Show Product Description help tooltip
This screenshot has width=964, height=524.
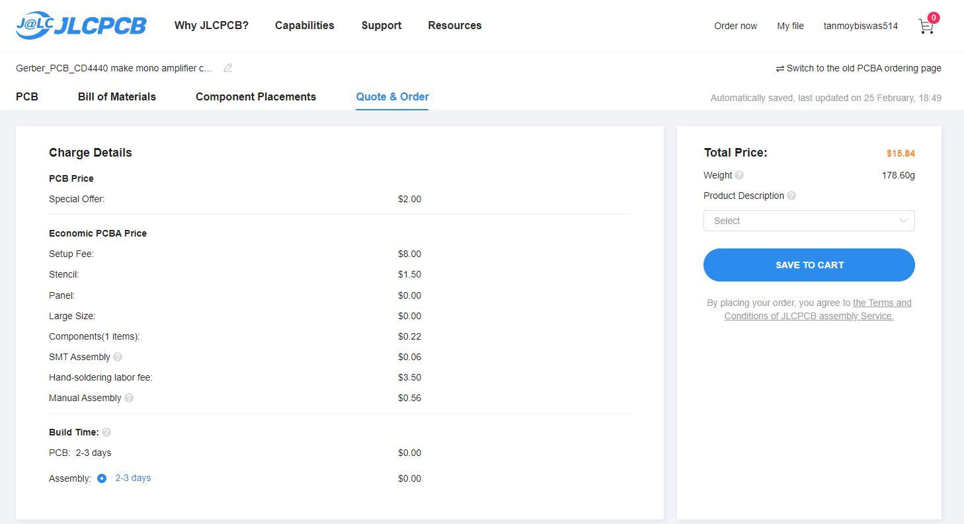(791, 196)
